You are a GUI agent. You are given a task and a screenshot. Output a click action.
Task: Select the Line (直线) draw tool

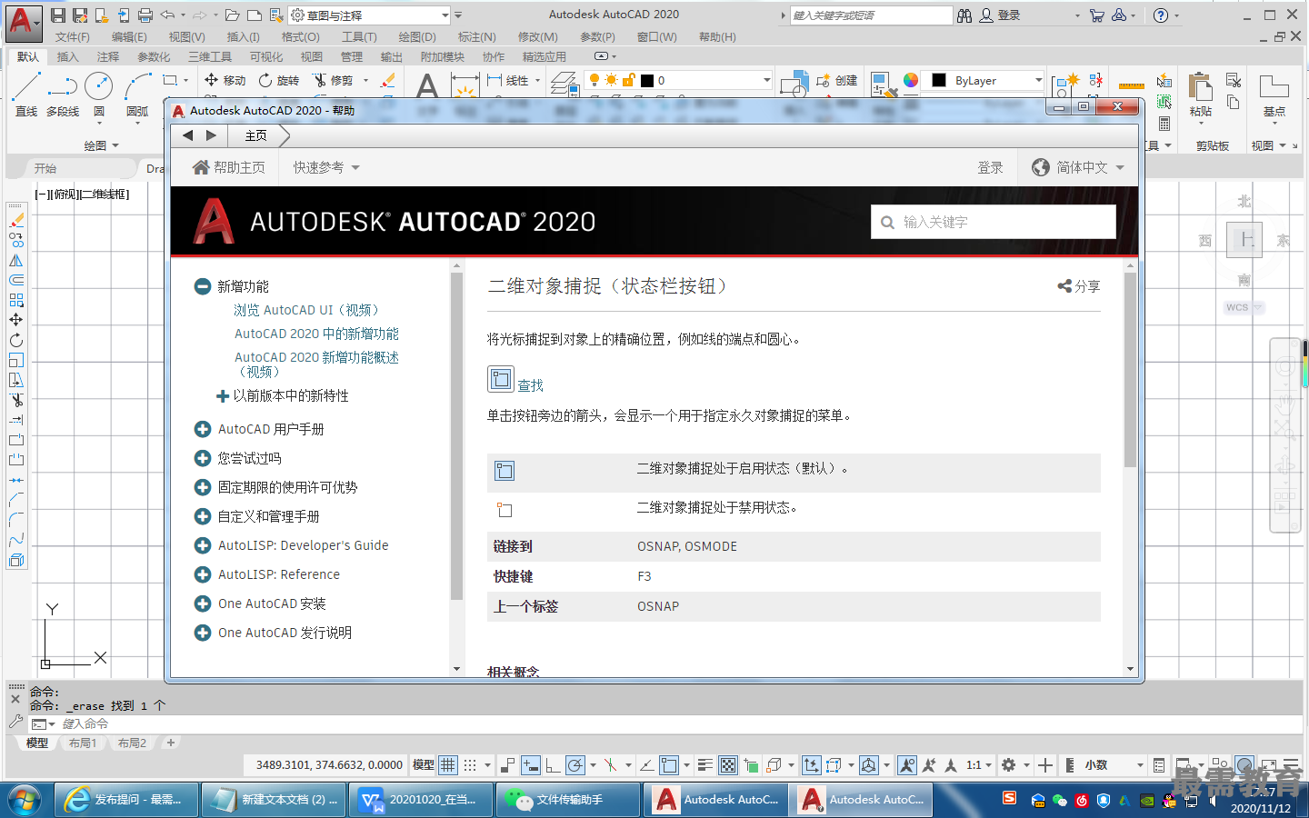25,95
